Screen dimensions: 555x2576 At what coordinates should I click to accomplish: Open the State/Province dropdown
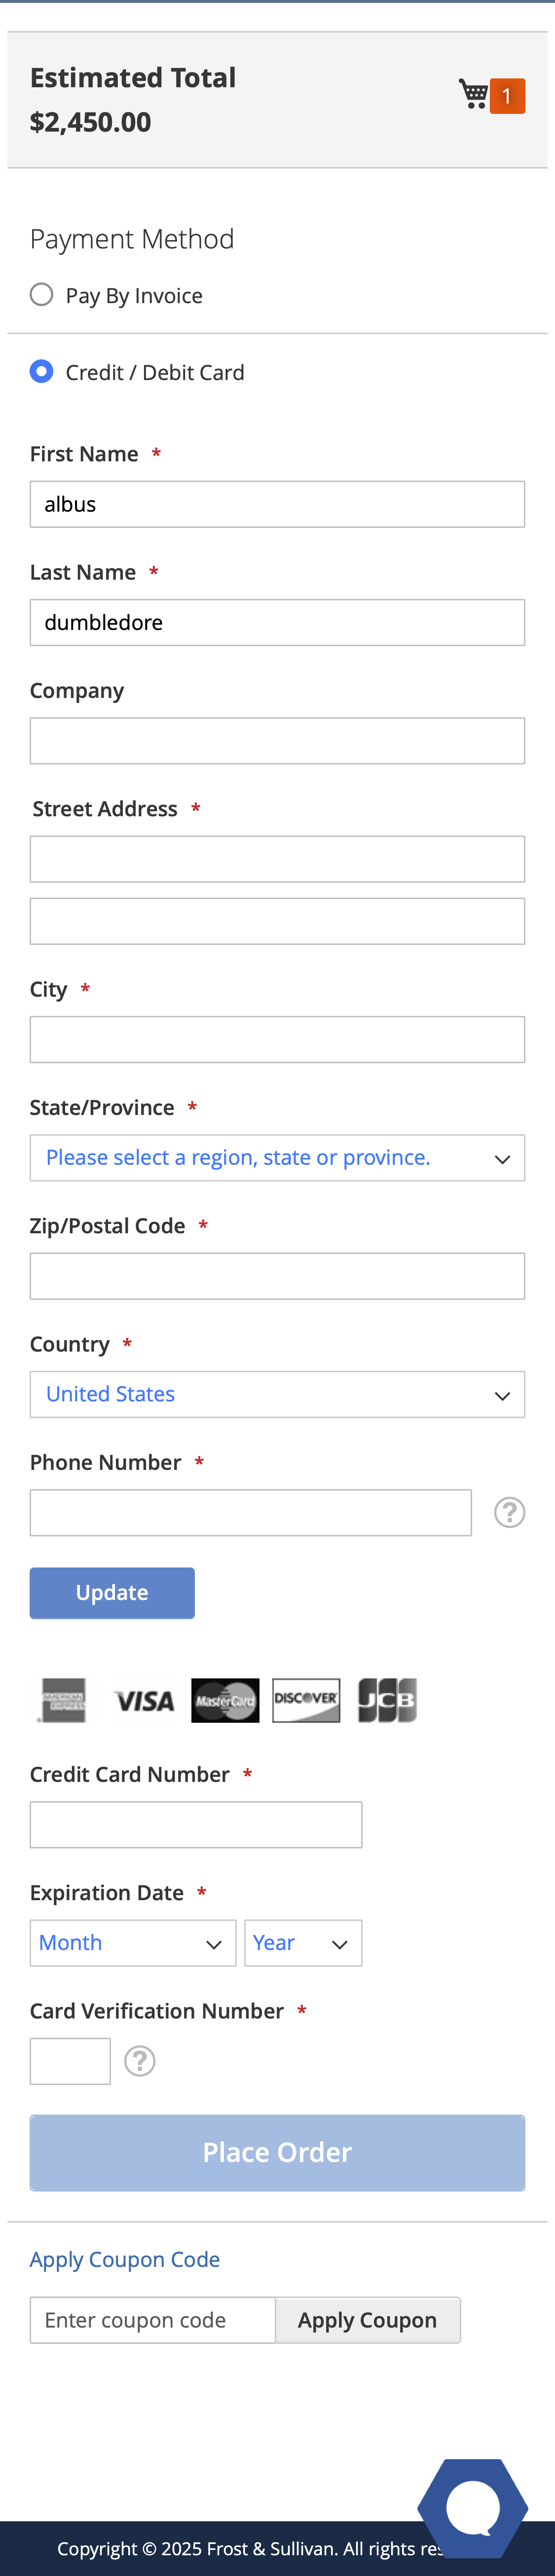[277, 1158]
